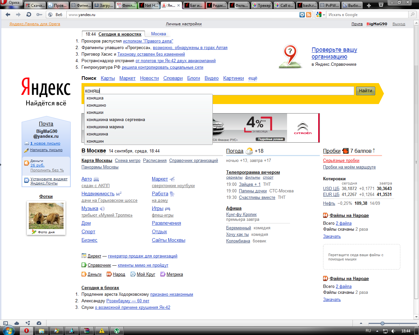The height and width of the screenshot is (335, 419).
Task: Open the Google search engine dropdown
Action: pos(320,15)
